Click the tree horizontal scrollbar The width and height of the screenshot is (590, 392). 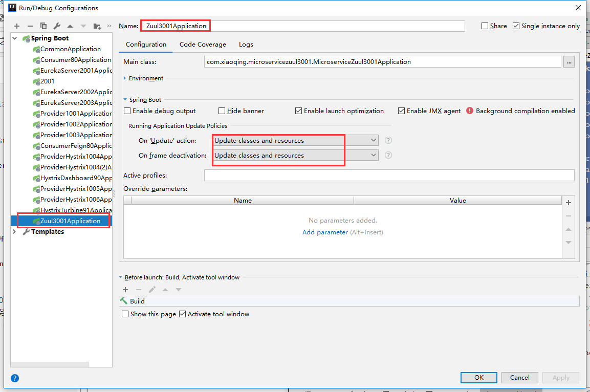point(50,364)
